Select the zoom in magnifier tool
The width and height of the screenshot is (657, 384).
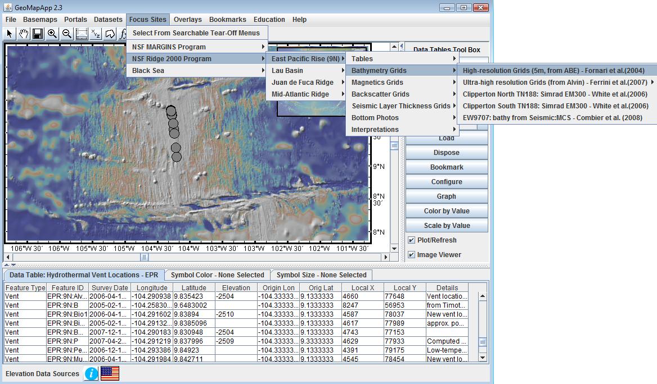[52, 34]
